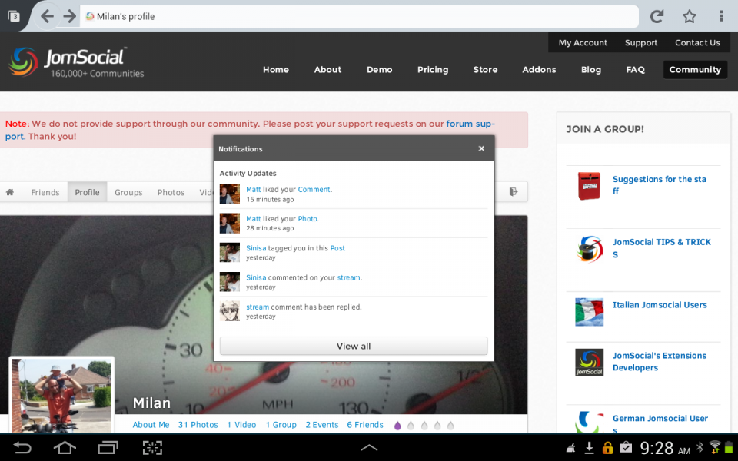Open the Store menu item
This screenshot has height=461, width=738.
click(485, 70)
